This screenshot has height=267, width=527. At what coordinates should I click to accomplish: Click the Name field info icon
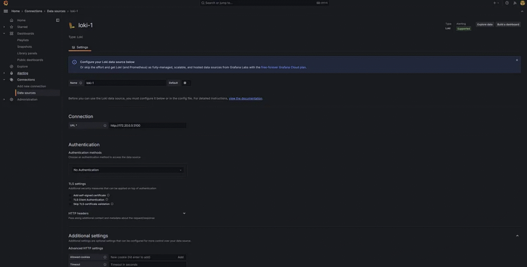81,83
